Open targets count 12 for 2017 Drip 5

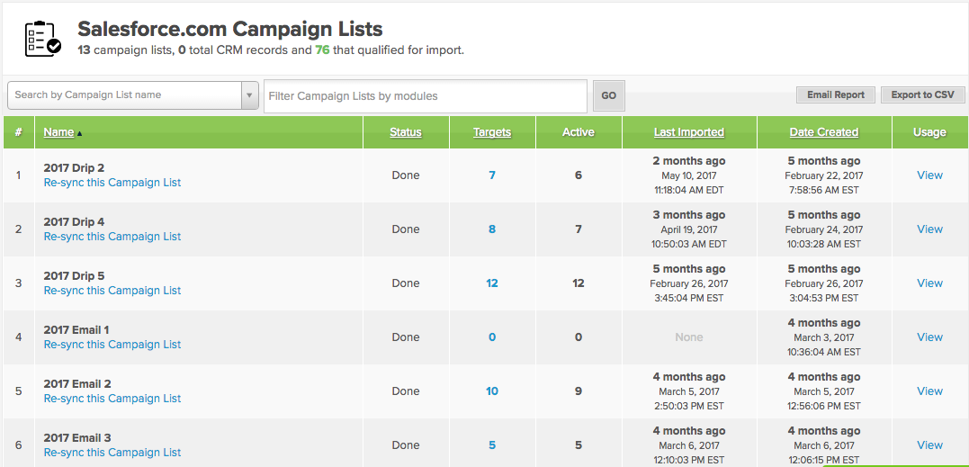click(x=492, y=283)
